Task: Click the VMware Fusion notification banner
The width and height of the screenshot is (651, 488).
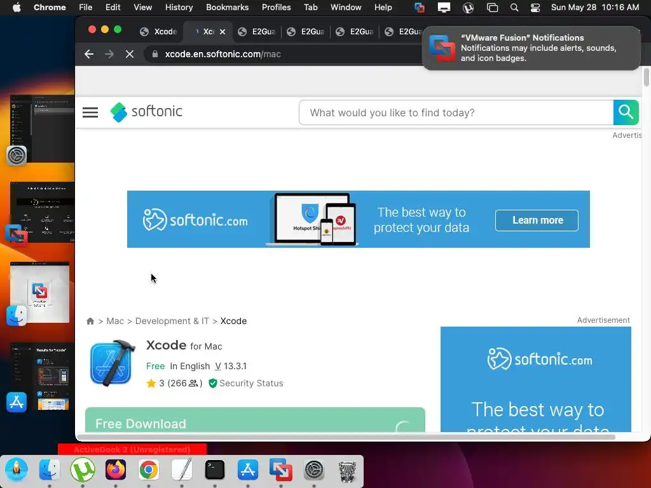Action: click(531, 48)
